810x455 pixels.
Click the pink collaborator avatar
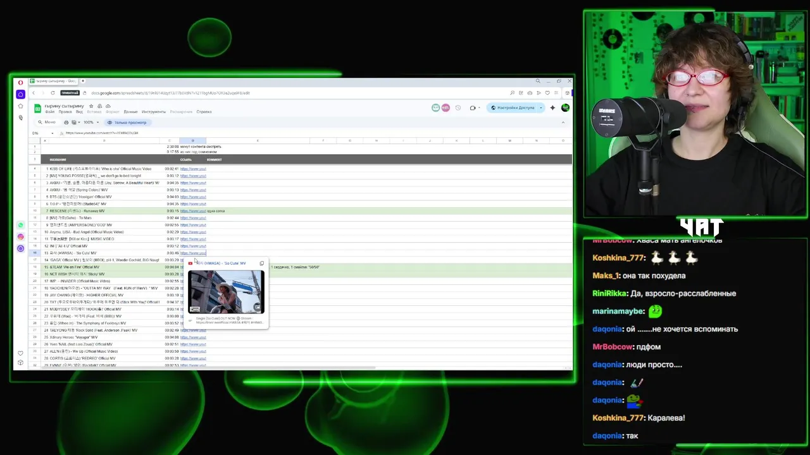445,107
